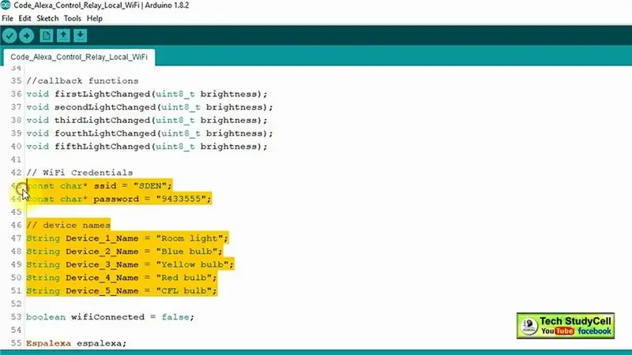Click the firstLightChanged declaration line

point(147,94)
